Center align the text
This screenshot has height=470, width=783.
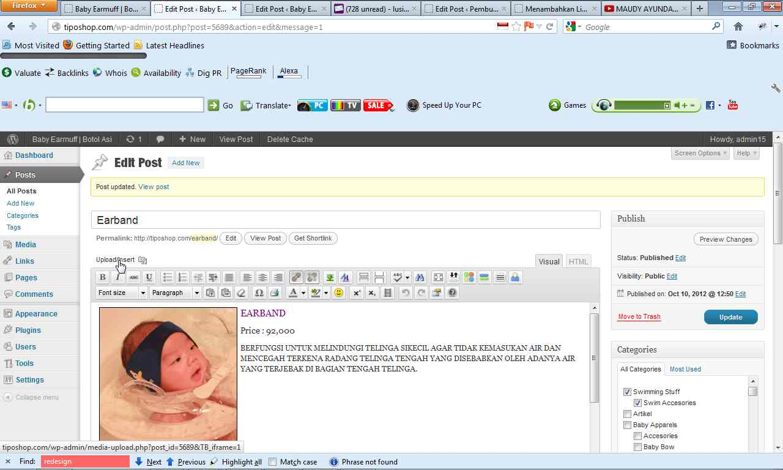tap(262, 277)
